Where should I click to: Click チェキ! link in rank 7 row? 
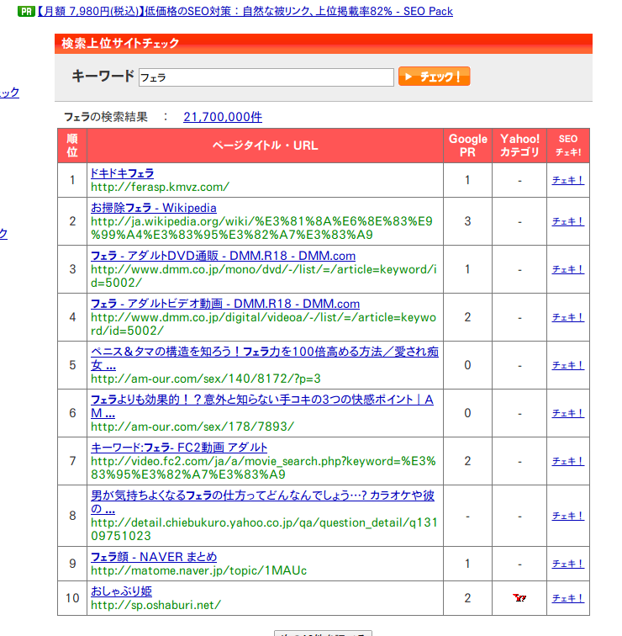tap(567, 461)
